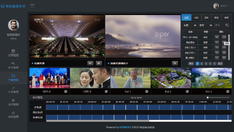
Task: Switch to the second tab in the resource panel
Action: (x=196, y=18)
